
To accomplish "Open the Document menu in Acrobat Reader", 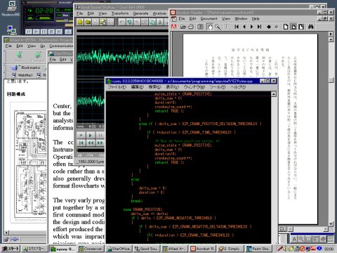I will [x=209, y=18].
